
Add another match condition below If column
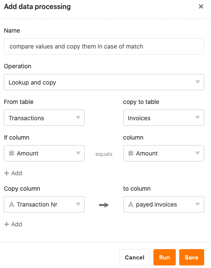[x=13, y=173]
